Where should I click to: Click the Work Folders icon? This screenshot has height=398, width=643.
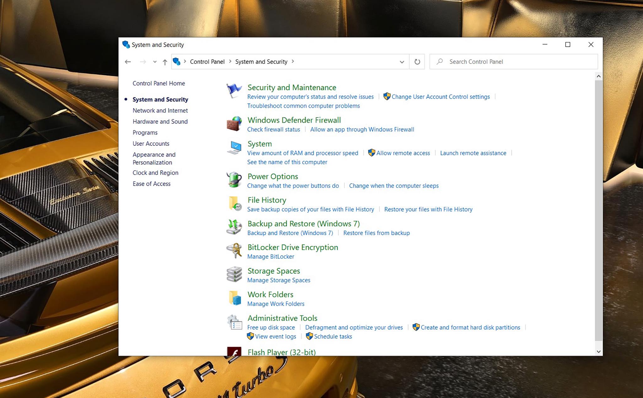pos(235,298)
